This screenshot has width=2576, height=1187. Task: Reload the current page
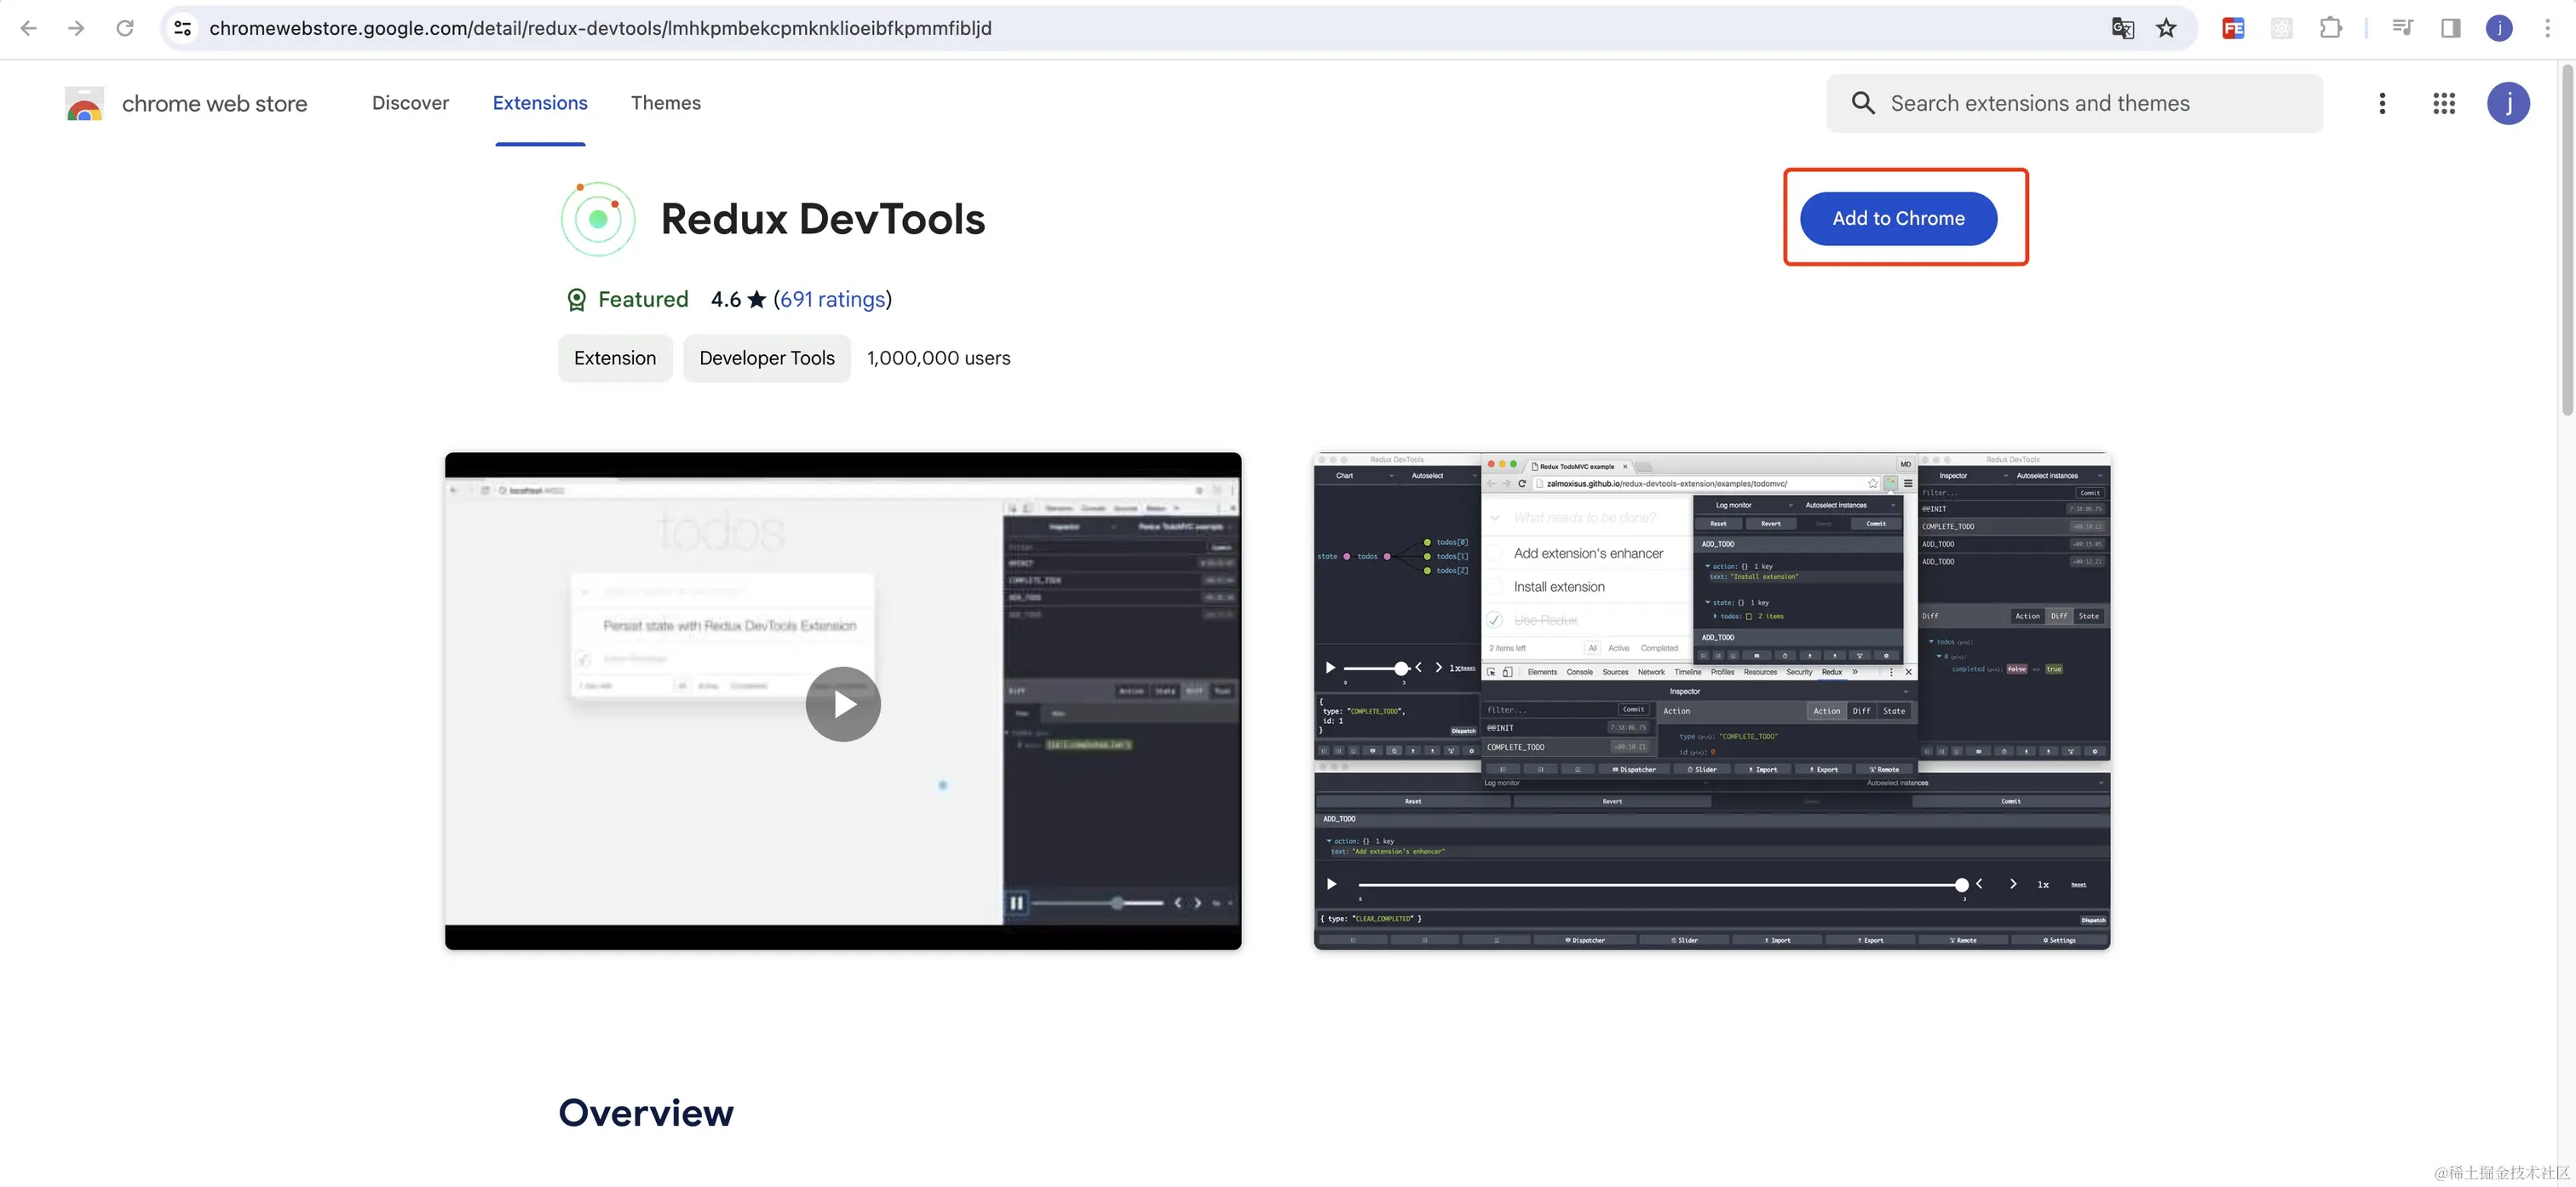click(125, 27)
